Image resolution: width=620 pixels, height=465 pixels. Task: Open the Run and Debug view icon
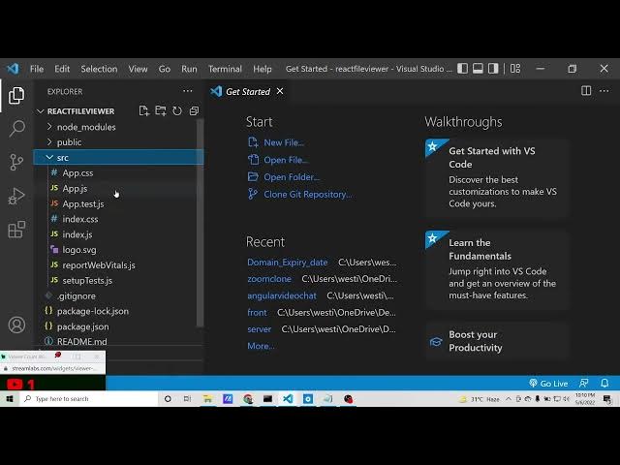coord(16,196)
